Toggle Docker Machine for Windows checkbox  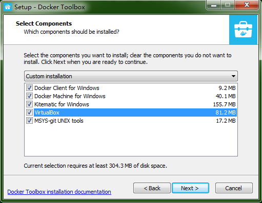coord(29,96)
